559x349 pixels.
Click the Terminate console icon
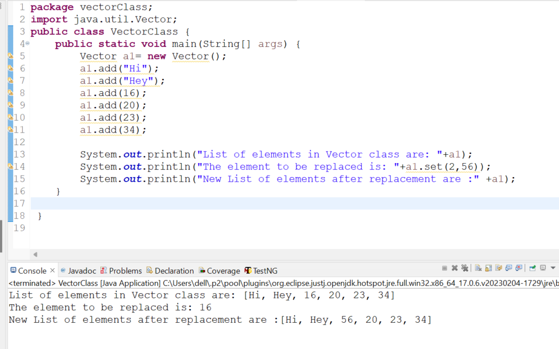[444, 268]
